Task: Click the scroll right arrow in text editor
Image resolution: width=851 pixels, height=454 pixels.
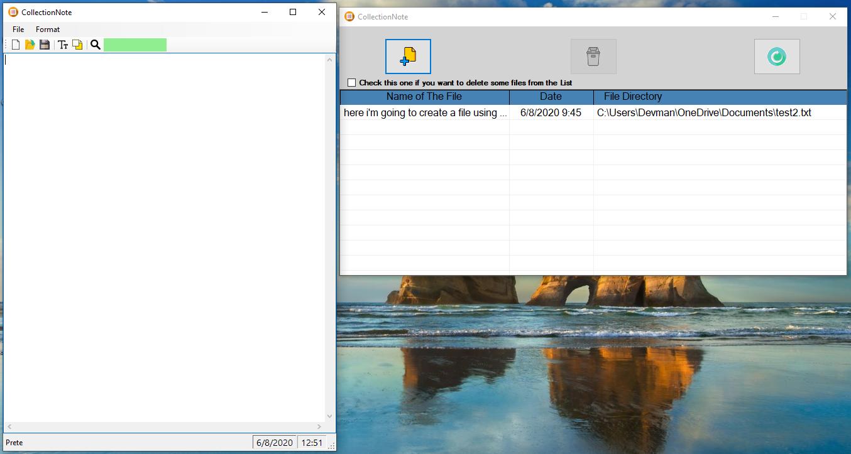Action: click(x=319, y=427)
